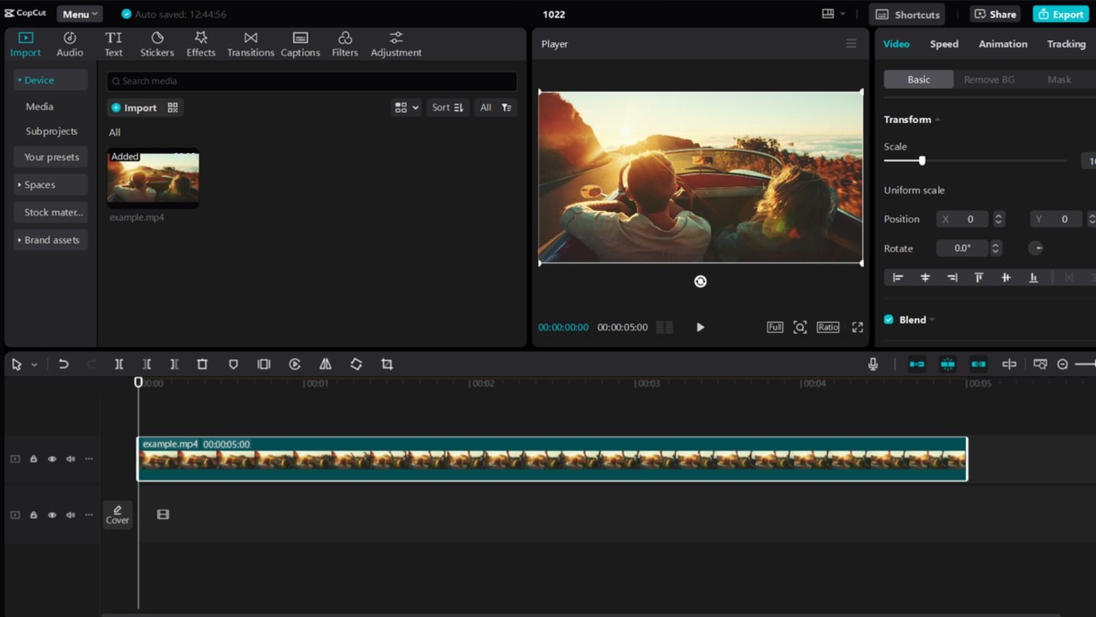This screenshot has height=617, width=1096.
Task: Select the example.mp4 media thumbnail
Action: pos(153,177)
